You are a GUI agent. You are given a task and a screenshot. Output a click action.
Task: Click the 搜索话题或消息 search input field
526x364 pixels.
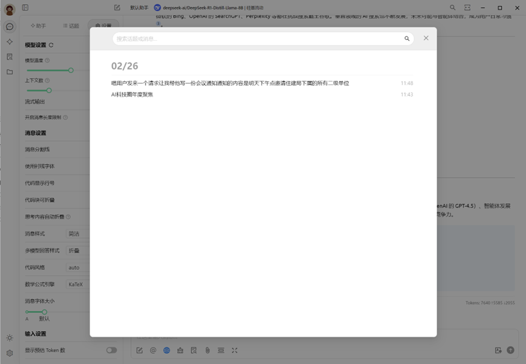[x=256, y=38]
